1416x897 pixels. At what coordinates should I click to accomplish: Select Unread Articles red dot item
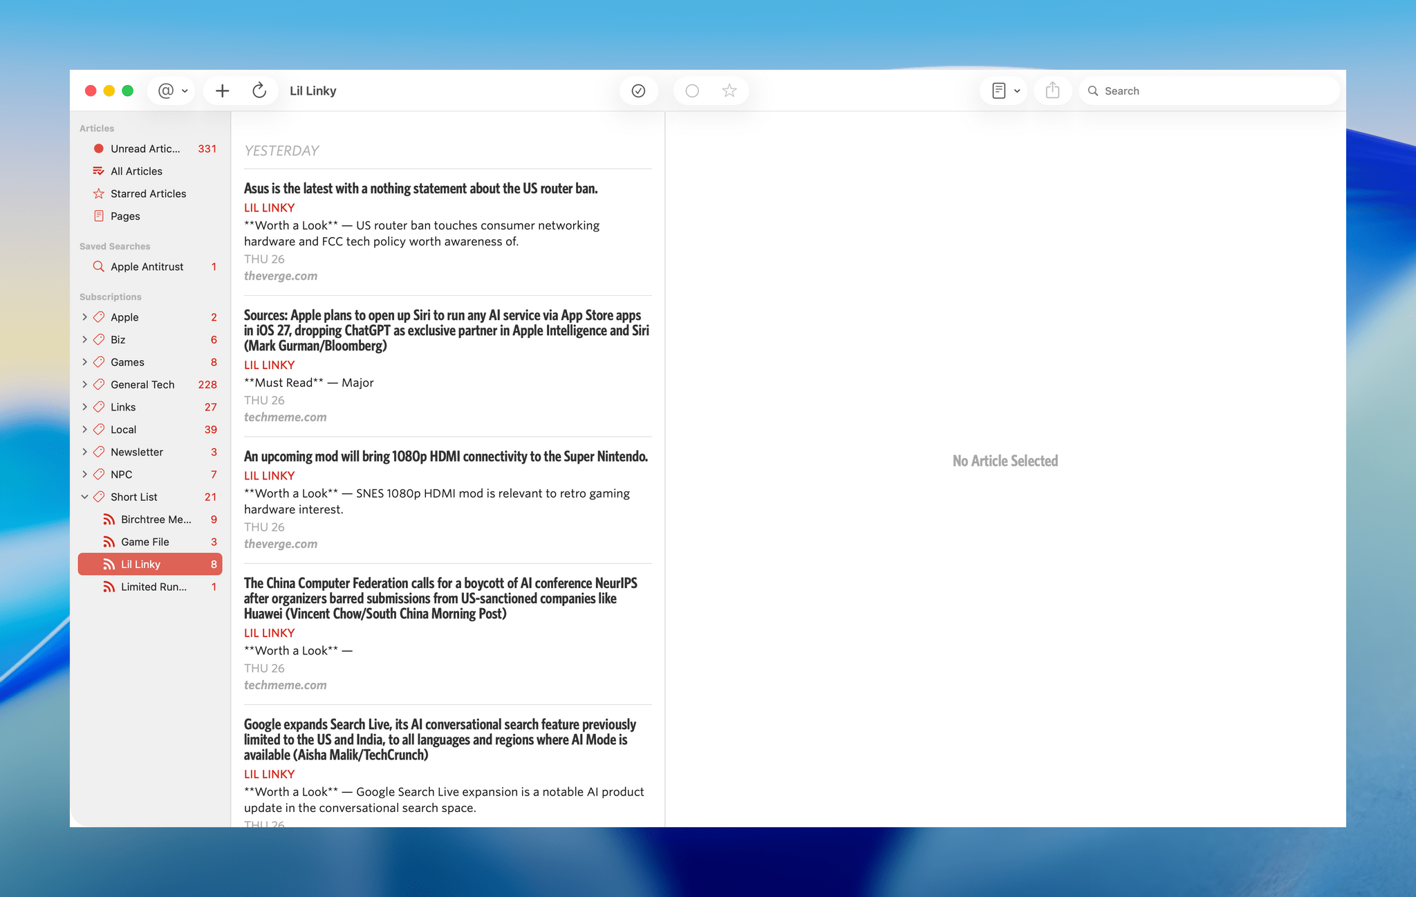click(x=150, y=149)
